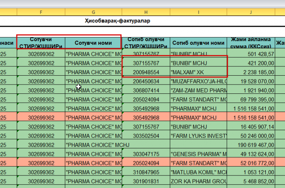Viewport: 285px width, 188px height.
Task: Select the amount cell 501 428,57
Action: coord(251,54)
